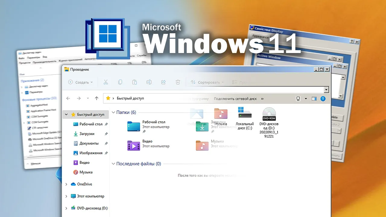Click Быстрый доступ in the address path
Image resolution: width=386 pixels, height=217 pixels.
130,98
